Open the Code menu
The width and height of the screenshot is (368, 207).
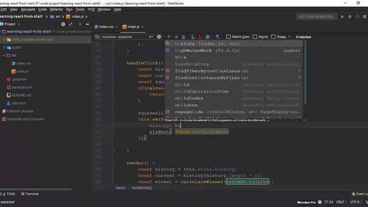pyautogui.click(x=43, y=10)
